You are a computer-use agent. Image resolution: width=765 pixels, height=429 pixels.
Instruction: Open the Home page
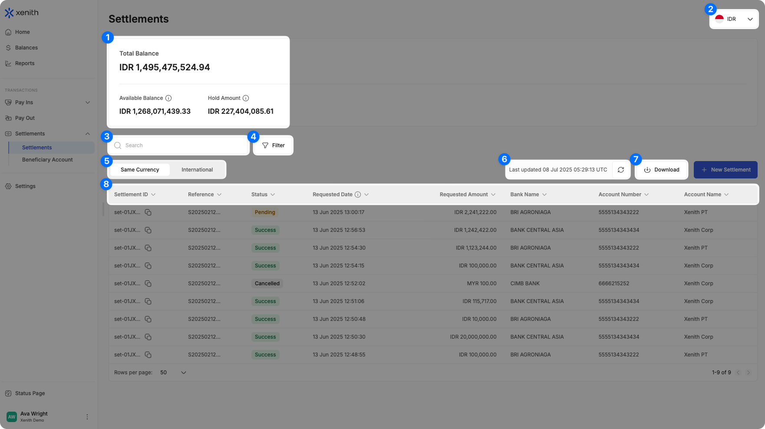point(22,32)
